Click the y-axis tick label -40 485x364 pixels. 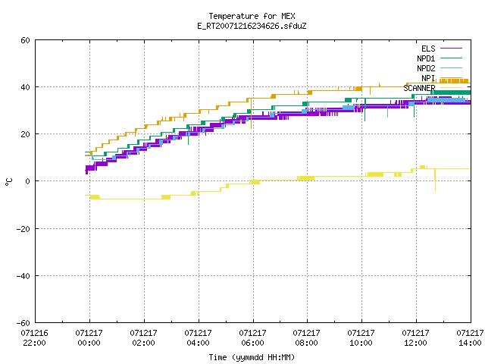click(23, 276)
